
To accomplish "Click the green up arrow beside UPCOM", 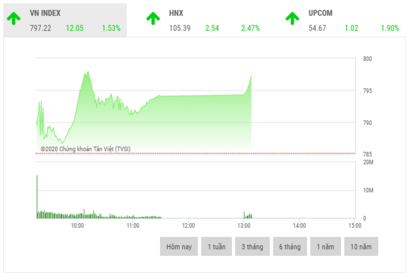I will tap(292, 18).
